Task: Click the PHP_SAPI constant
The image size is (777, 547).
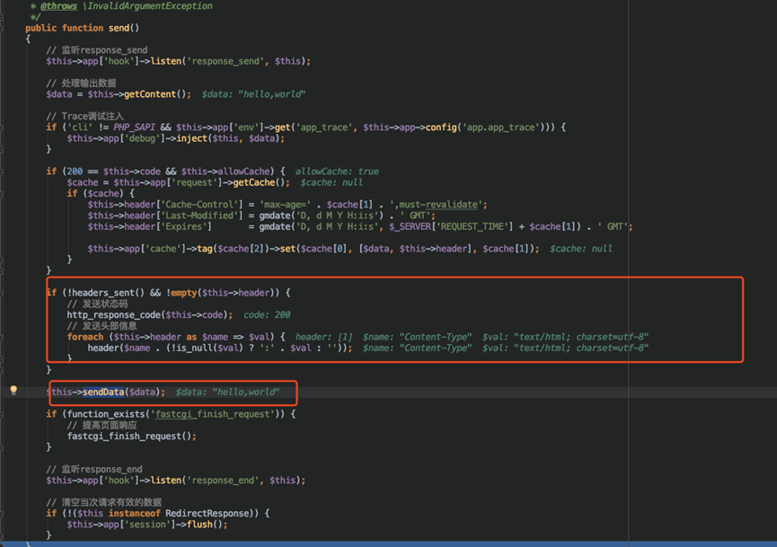Action: (134, 128)
